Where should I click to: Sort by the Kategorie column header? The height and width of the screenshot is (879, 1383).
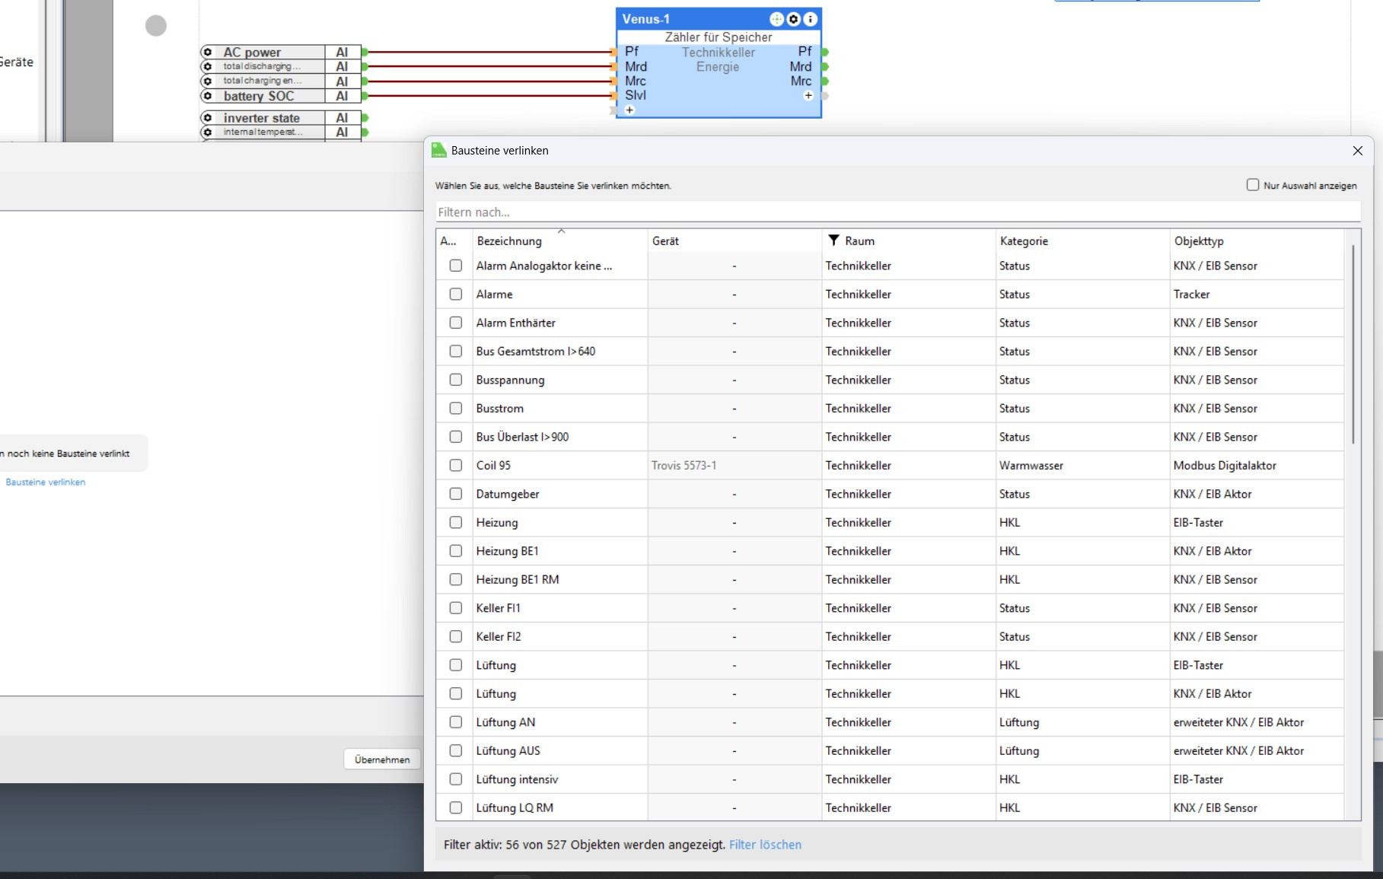1082,240
